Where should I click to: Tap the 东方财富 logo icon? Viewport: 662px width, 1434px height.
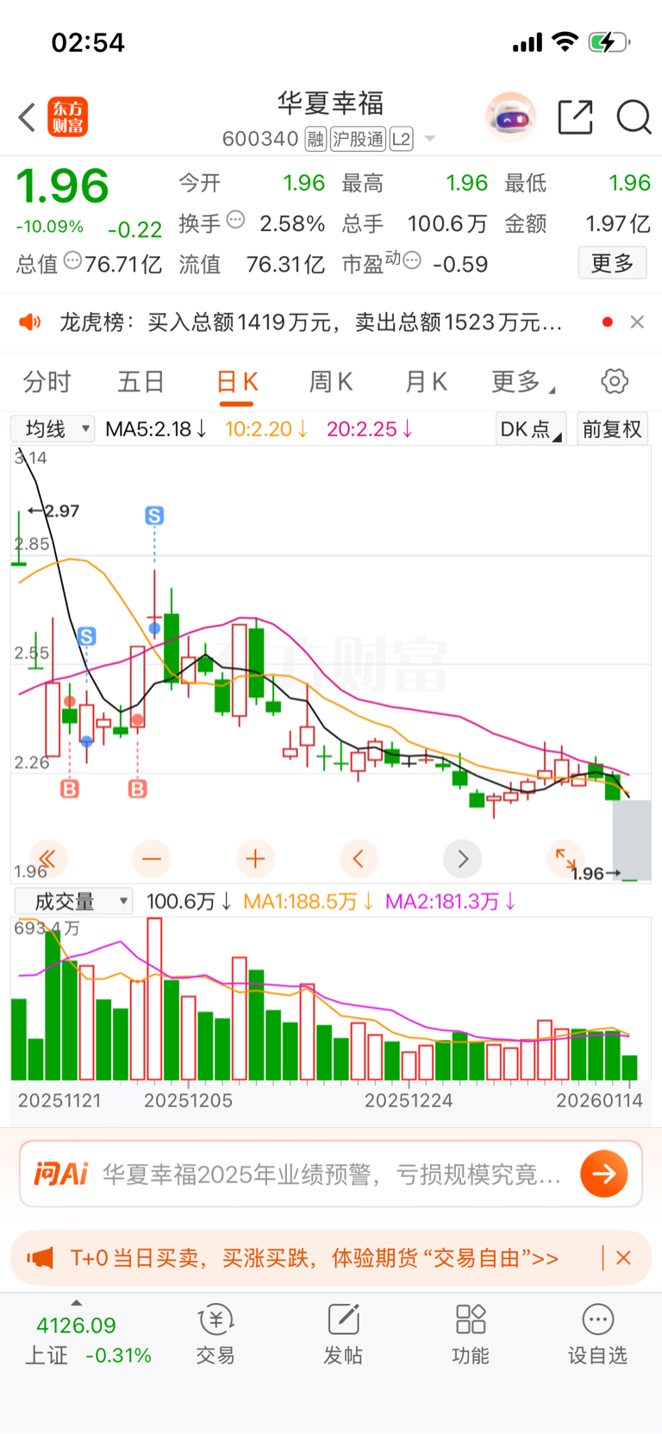(67, 117)
